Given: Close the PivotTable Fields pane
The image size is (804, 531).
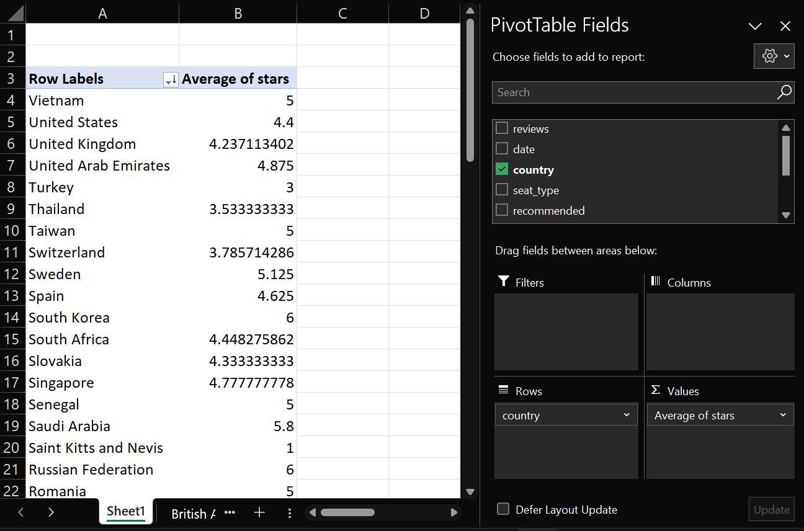Looking at the screenshot, I should coord(785,26).
